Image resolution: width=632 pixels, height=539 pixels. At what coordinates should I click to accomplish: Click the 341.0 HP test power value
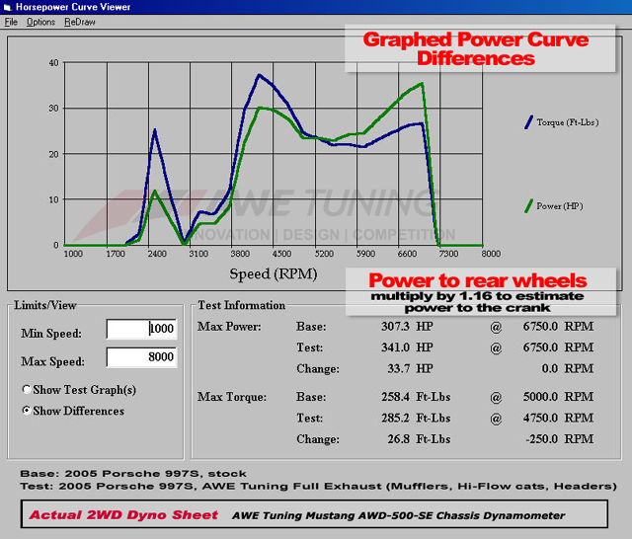point(407,347)
